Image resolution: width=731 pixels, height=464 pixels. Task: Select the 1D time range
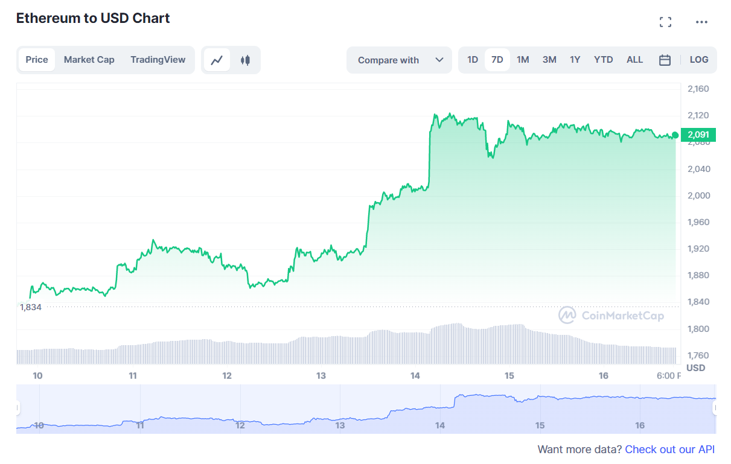point(473,60)
